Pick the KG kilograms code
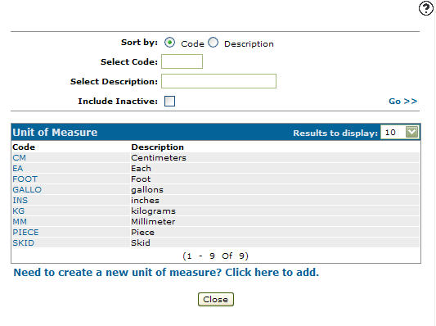436x326 pixels. pos(18,211)
